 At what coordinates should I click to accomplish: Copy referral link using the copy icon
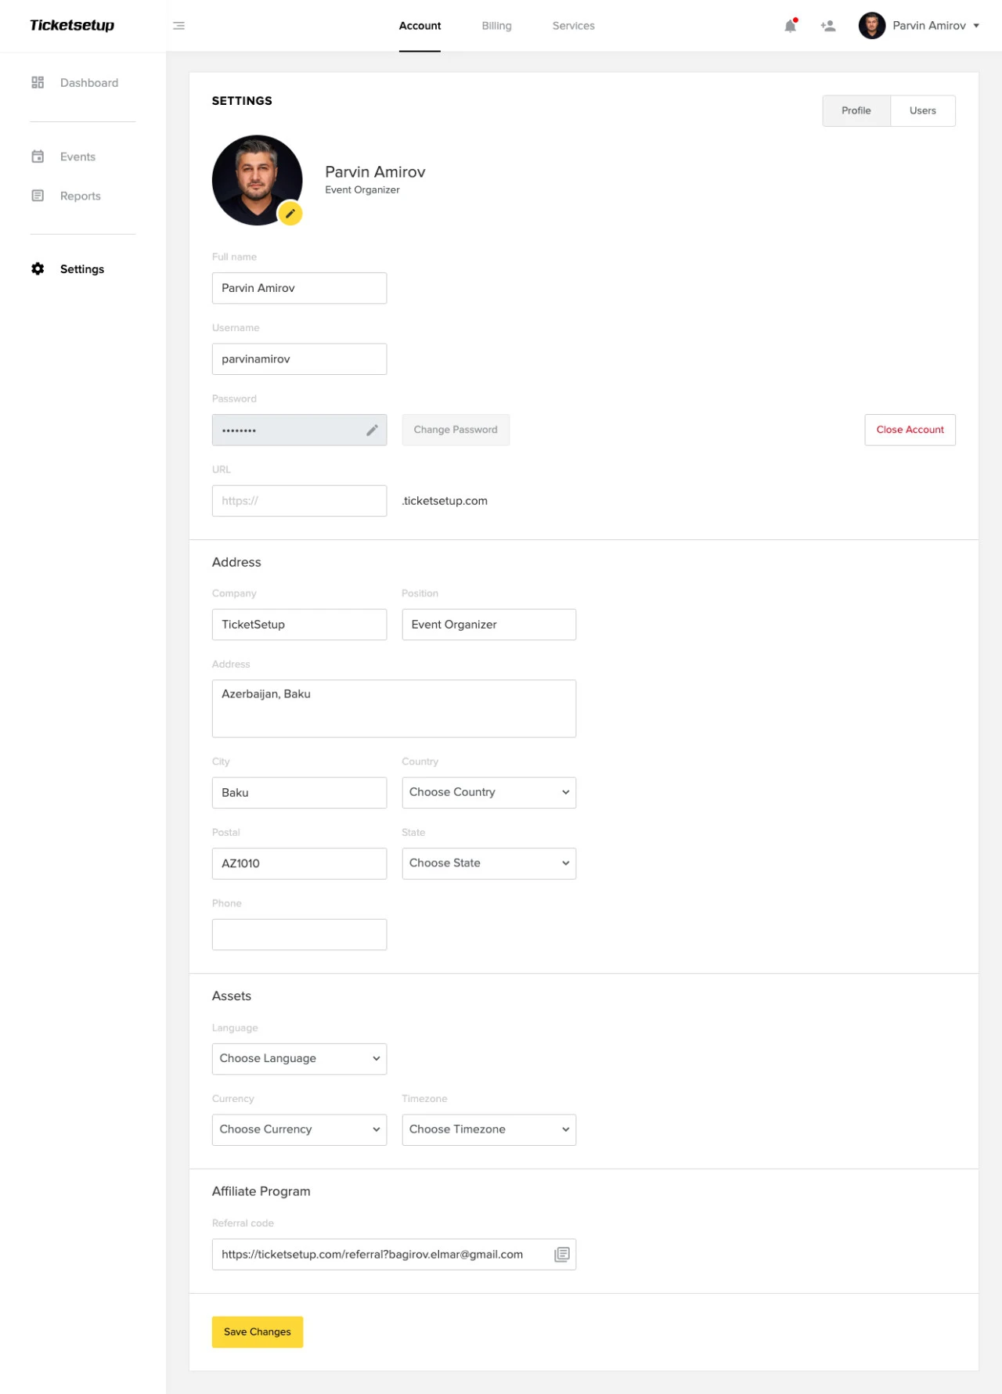[x=562, y=1255]
